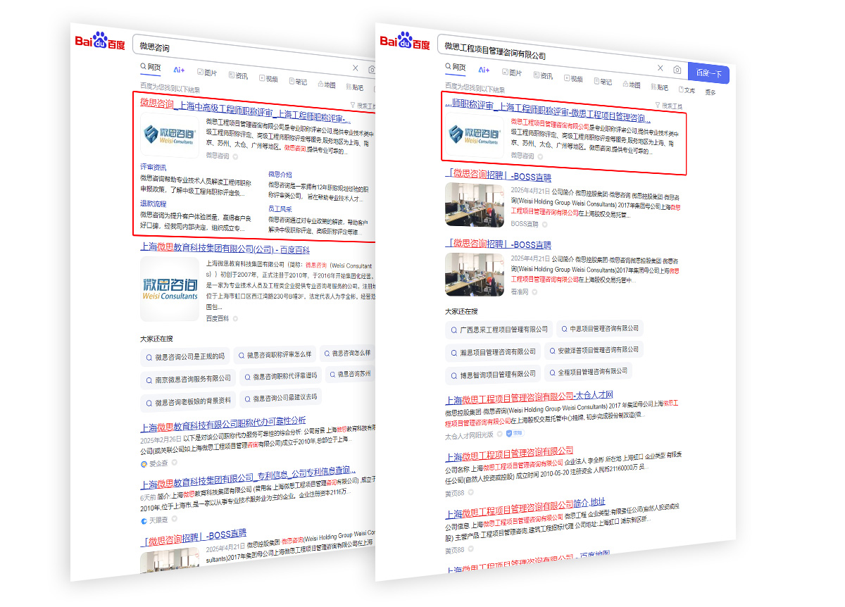Open the Ai+ tab on the right page
The width and height of the screenshot is (845, 607).
click(484, 70)
